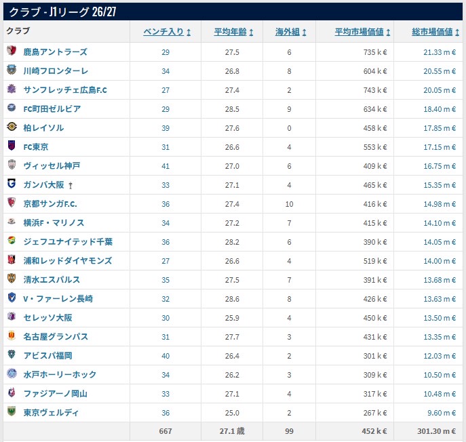466x442 pixels.
Task: Click overseas players value 10
Action: coord(289,204)
